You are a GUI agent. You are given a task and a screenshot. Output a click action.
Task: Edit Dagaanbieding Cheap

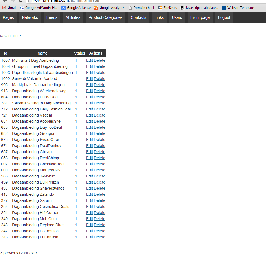(x=89, y=152)
